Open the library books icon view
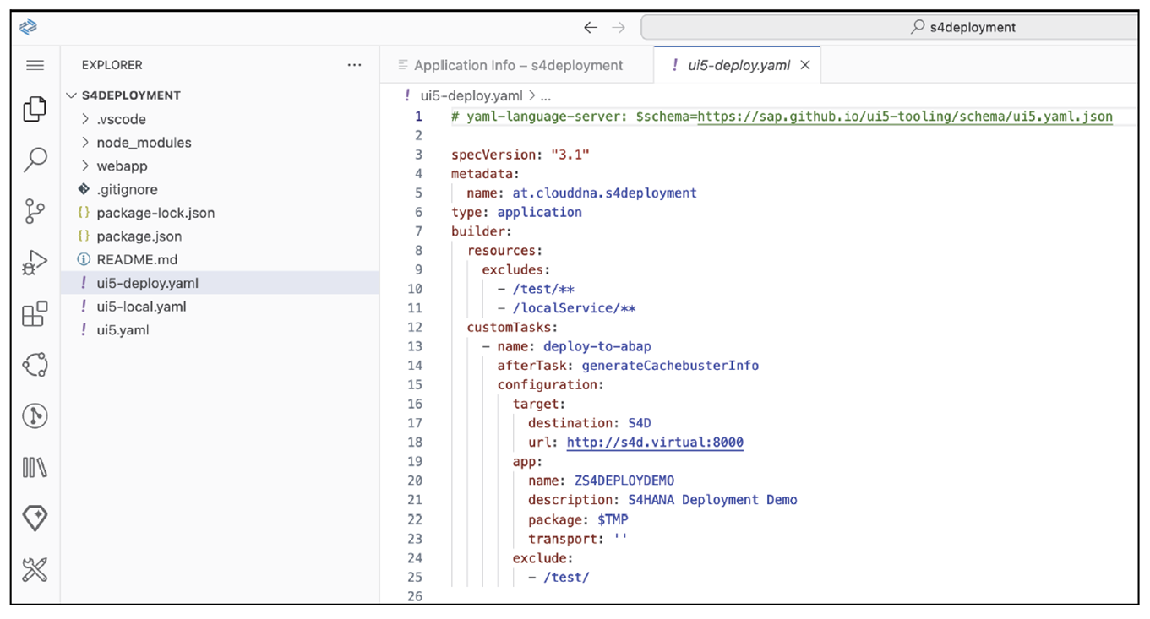Screen dimensions: 1150x619 tap(35, 467)
